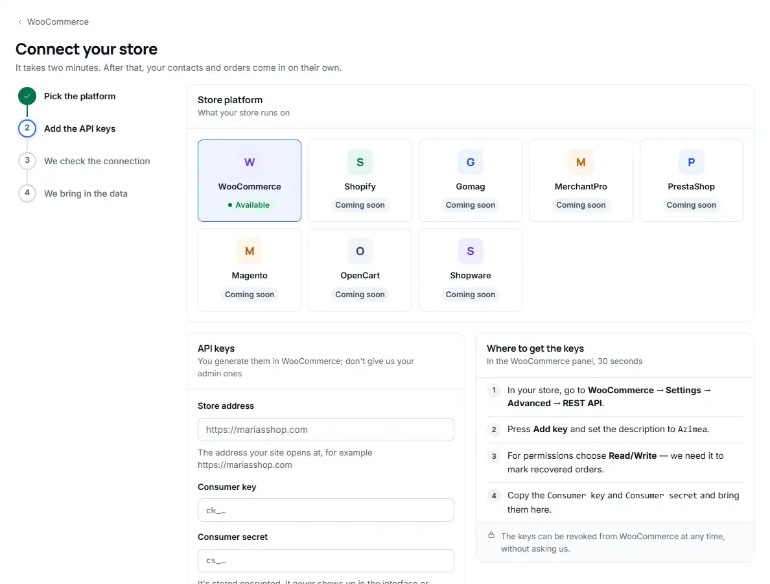Click the MerchantPro M logo icon

(x=581, y=162)
